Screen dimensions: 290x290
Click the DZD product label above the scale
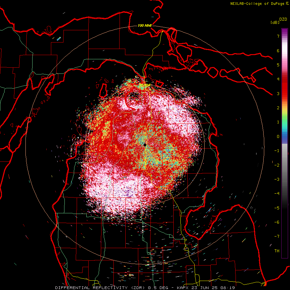tap(283, 19)
